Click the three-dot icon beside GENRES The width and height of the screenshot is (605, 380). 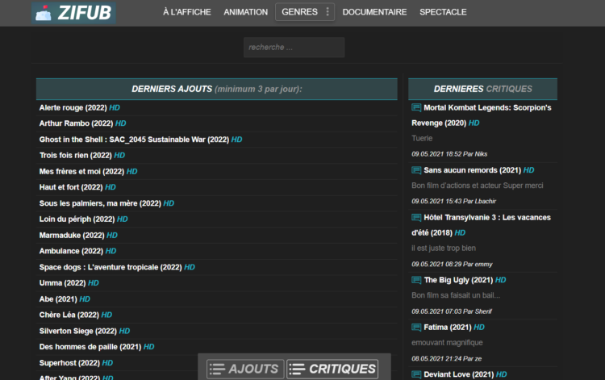(x=328, y=12)
